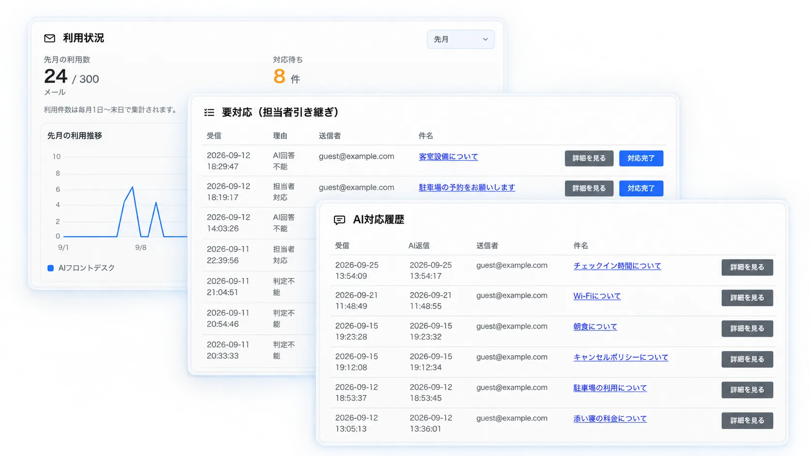
Task: Click the 24 usage count number
Action: point(56,77)
